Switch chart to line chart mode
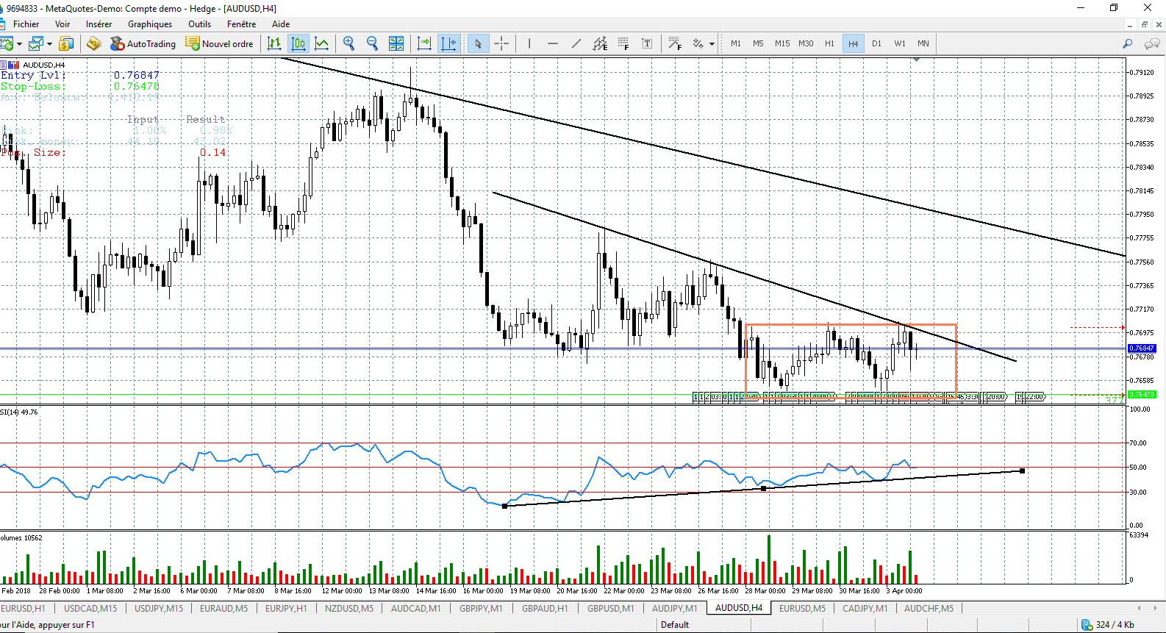This screenshot has width=1166, height=633. coord(322,44)
